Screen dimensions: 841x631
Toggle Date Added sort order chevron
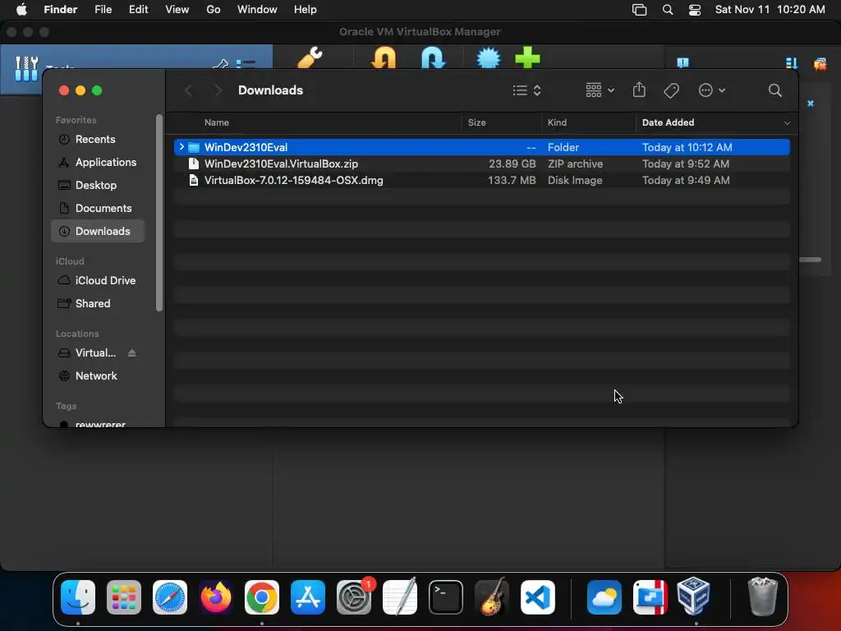[x=787, y=123]
